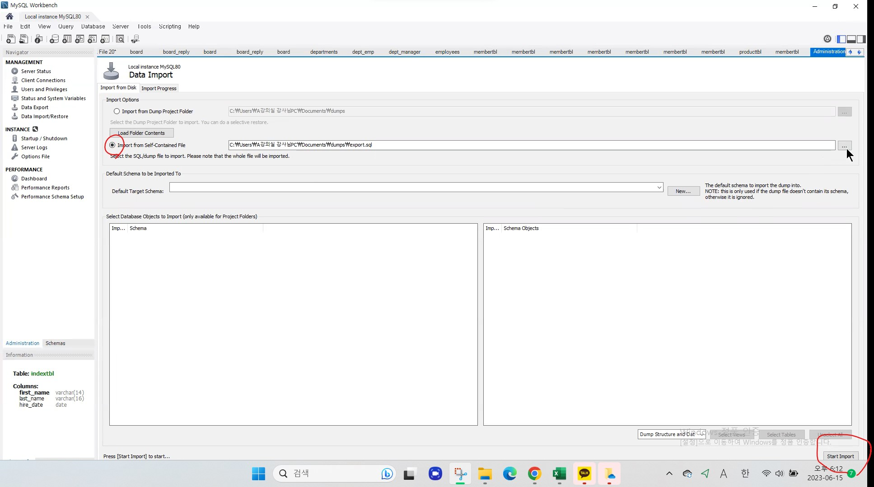874x487 pixels.
Task: Click the search table data icon
Action: 120,39
